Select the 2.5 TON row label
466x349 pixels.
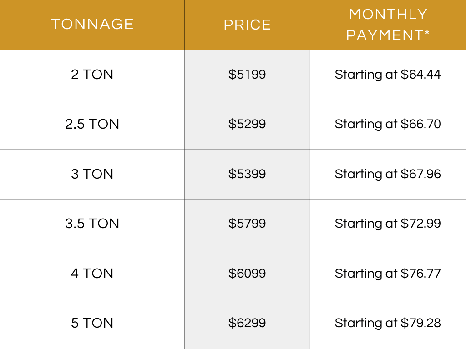[x=92, y=124]
